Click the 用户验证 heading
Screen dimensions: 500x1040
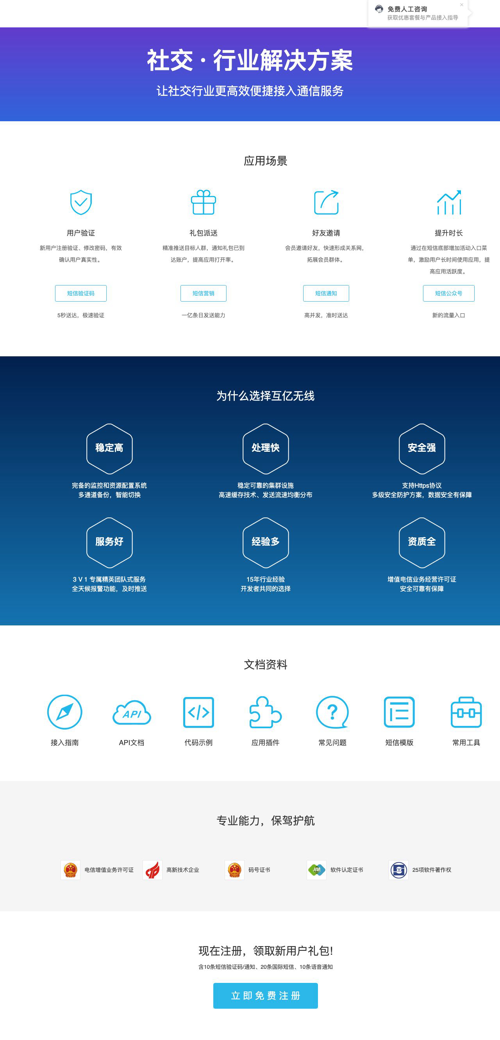(x=80, y=233)
